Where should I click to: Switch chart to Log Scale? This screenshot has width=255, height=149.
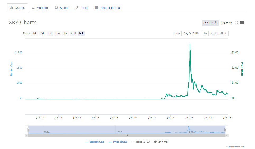click(x=226, y=23)
